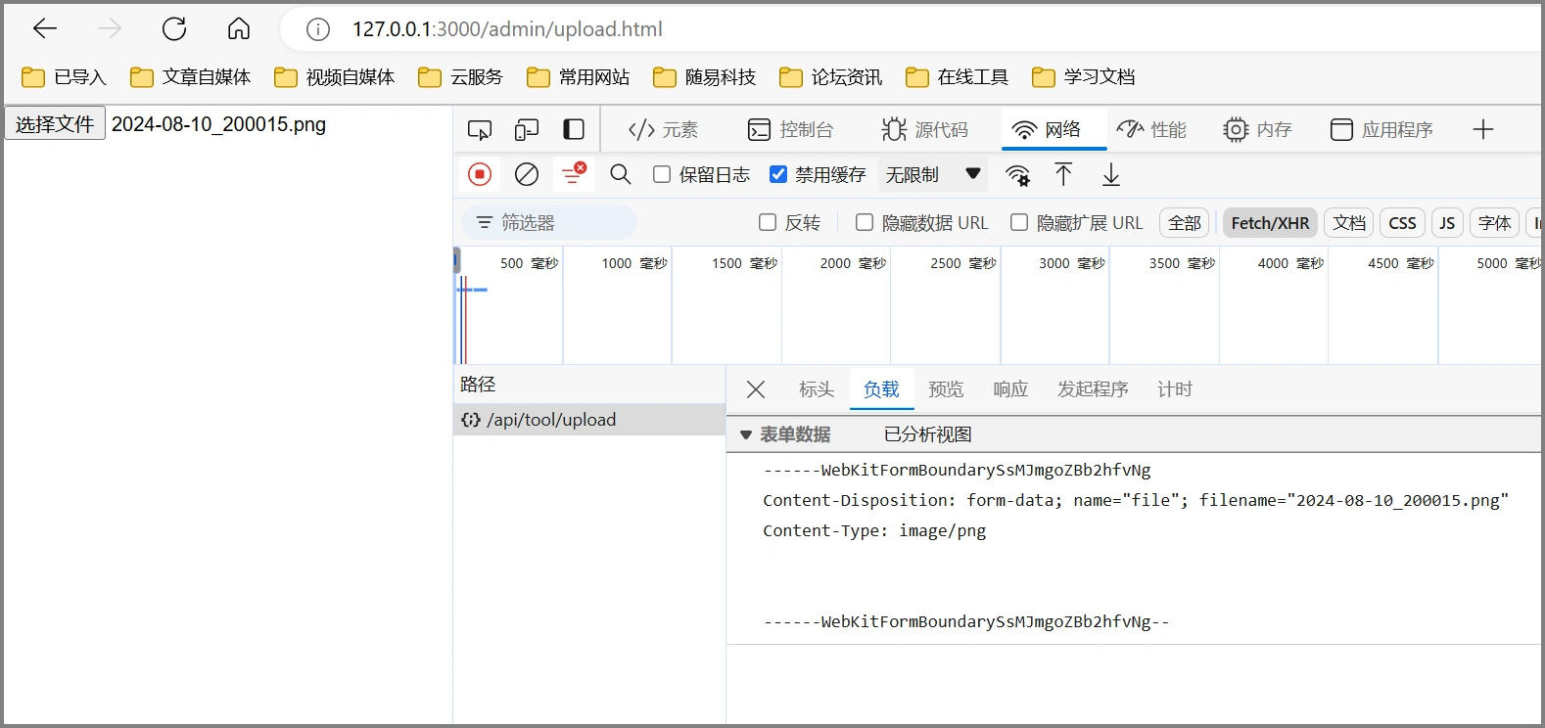
Task: Click the 选择文件 button
Action: tap(55, 124)
